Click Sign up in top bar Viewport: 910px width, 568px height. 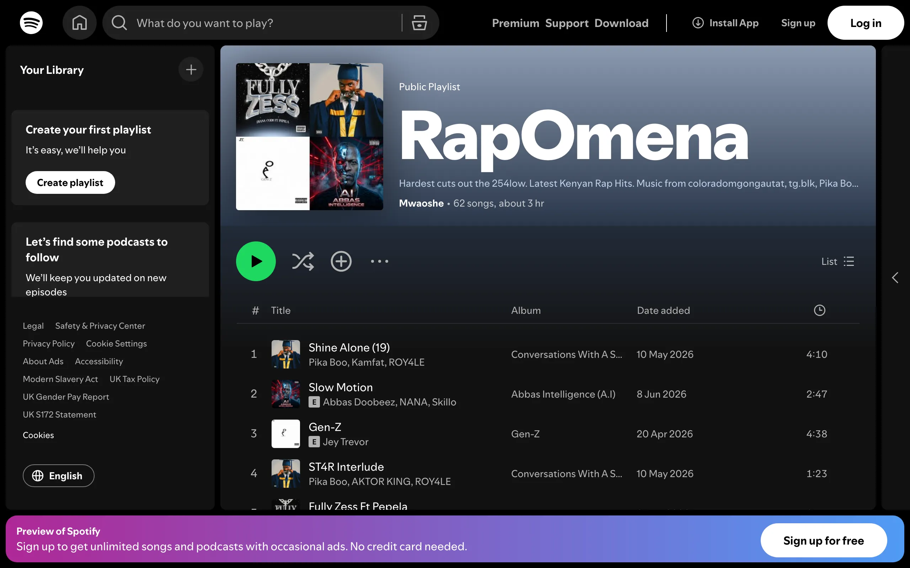click(x=798, y=23)
